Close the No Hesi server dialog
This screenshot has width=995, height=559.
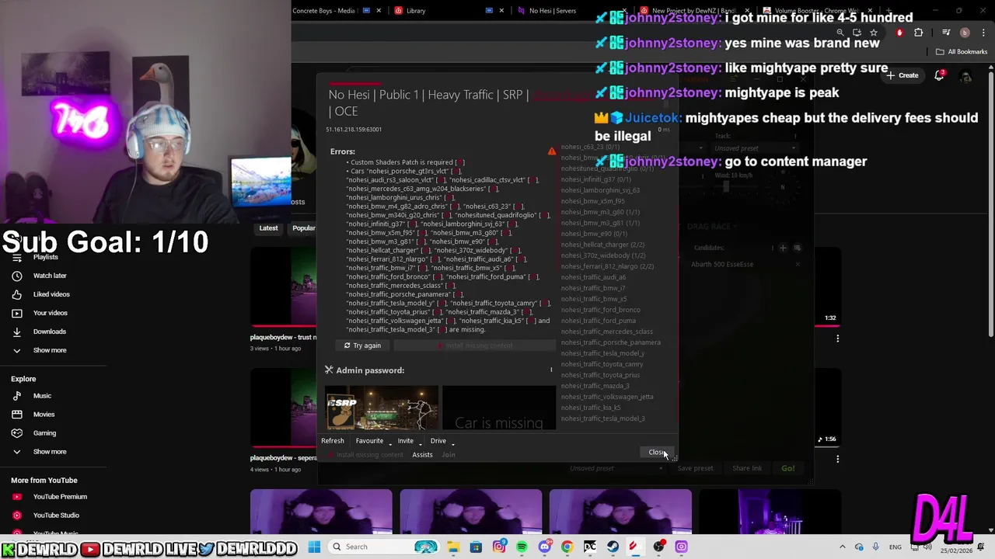[658, 453]
